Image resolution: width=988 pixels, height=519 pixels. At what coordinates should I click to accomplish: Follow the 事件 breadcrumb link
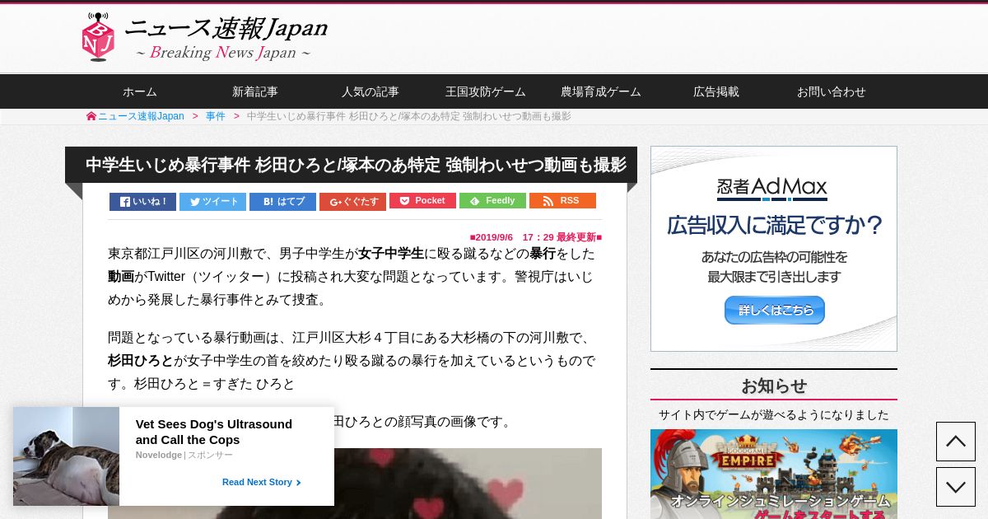point(216,116)
